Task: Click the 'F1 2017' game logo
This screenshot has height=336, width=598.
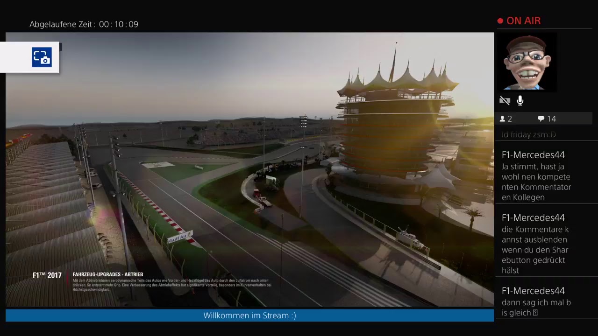Action: (x=47, y=275)
